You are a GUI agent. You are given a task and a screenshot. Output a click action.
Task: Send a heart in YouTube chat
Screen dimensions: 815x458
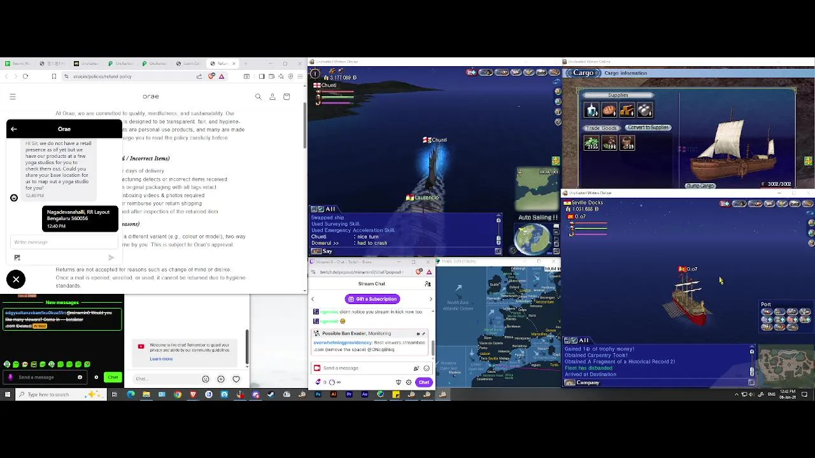click(x=236, y=379)
